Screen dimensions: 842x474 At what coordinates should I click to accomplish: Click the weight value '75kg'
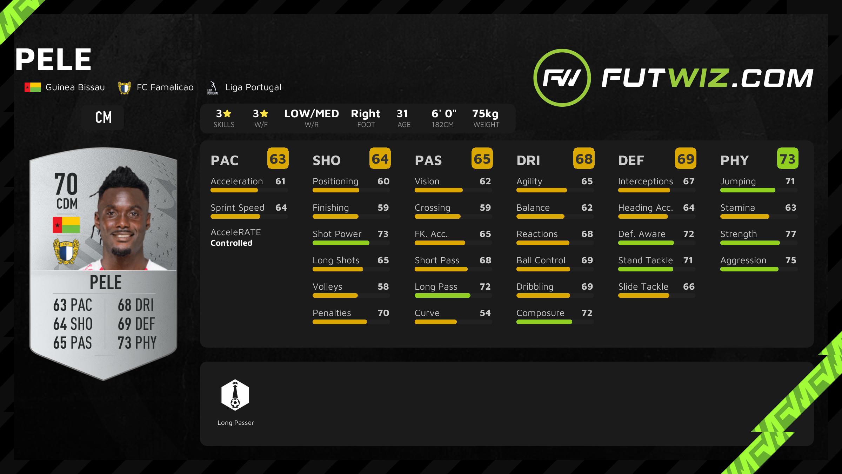click(485, 114)
